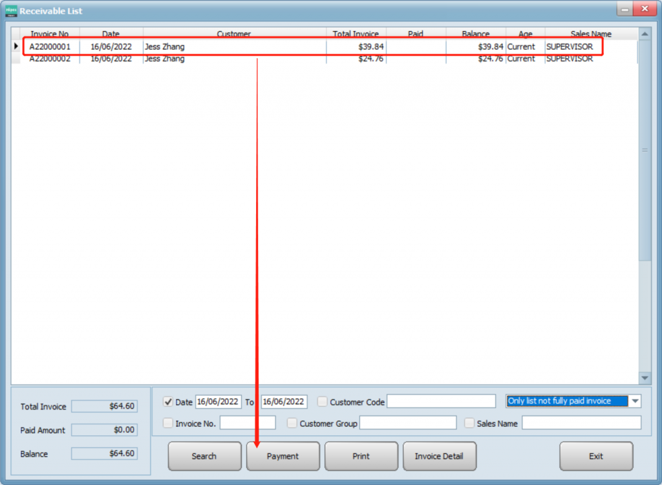Check the Customer Group filter

[292, 423]
